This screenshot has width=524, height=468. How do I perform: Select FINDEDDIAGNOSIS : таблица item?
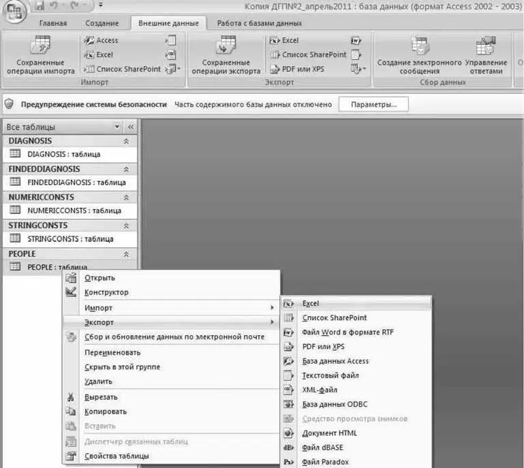tap(70, 183)
